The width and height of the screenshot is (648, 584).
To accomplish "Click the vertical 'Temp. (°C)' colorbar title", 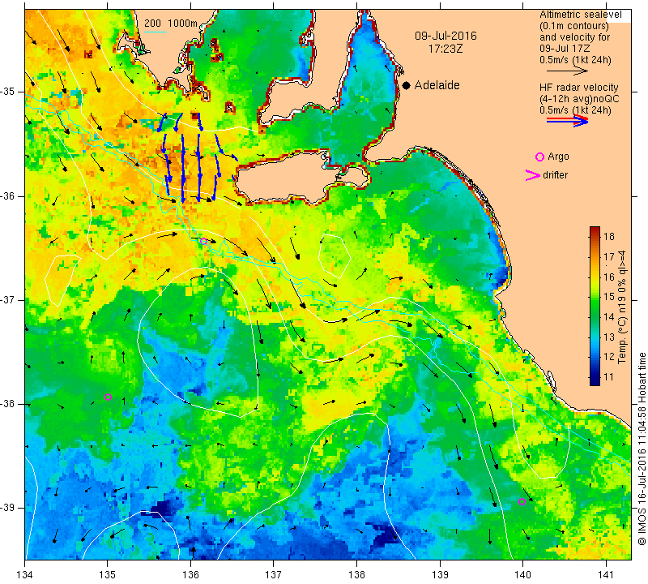I will pyautogui.click(x=622, y=307).
